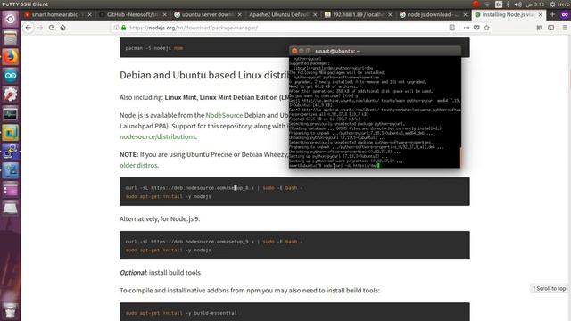The height and width of the screenshot is (321, 571).
Task: Open the page actions three-dots menu
Action: (466, 28)
